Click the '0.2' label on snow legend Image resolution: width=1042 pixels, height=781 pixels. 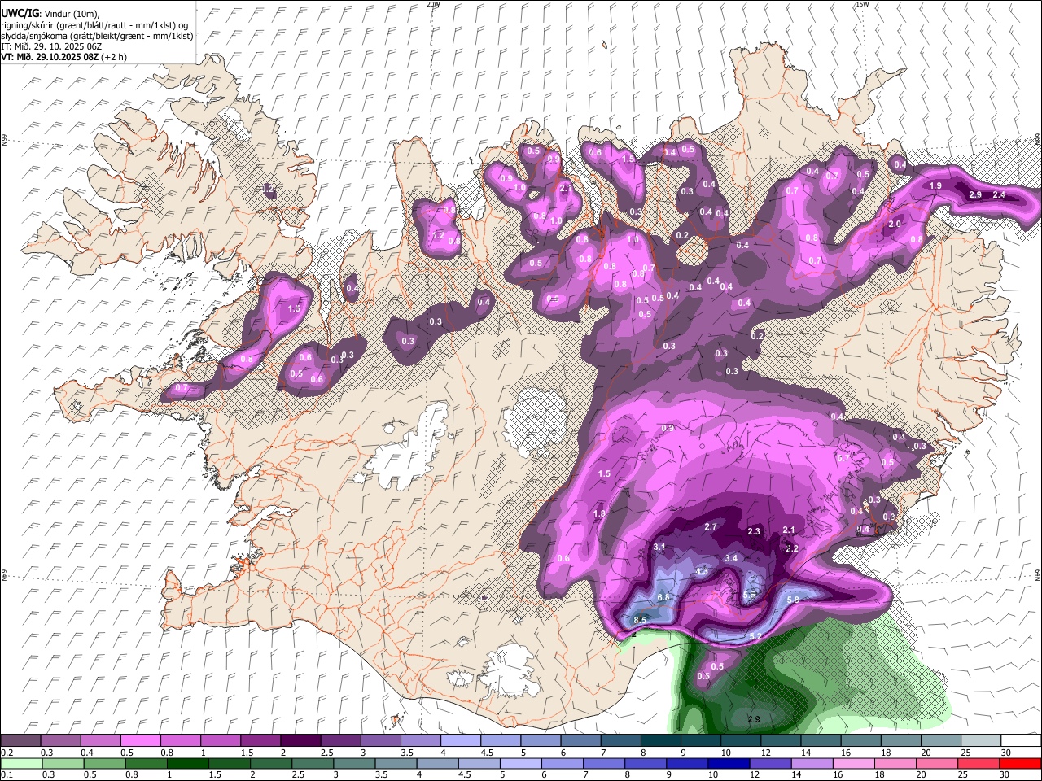(7, 753)
